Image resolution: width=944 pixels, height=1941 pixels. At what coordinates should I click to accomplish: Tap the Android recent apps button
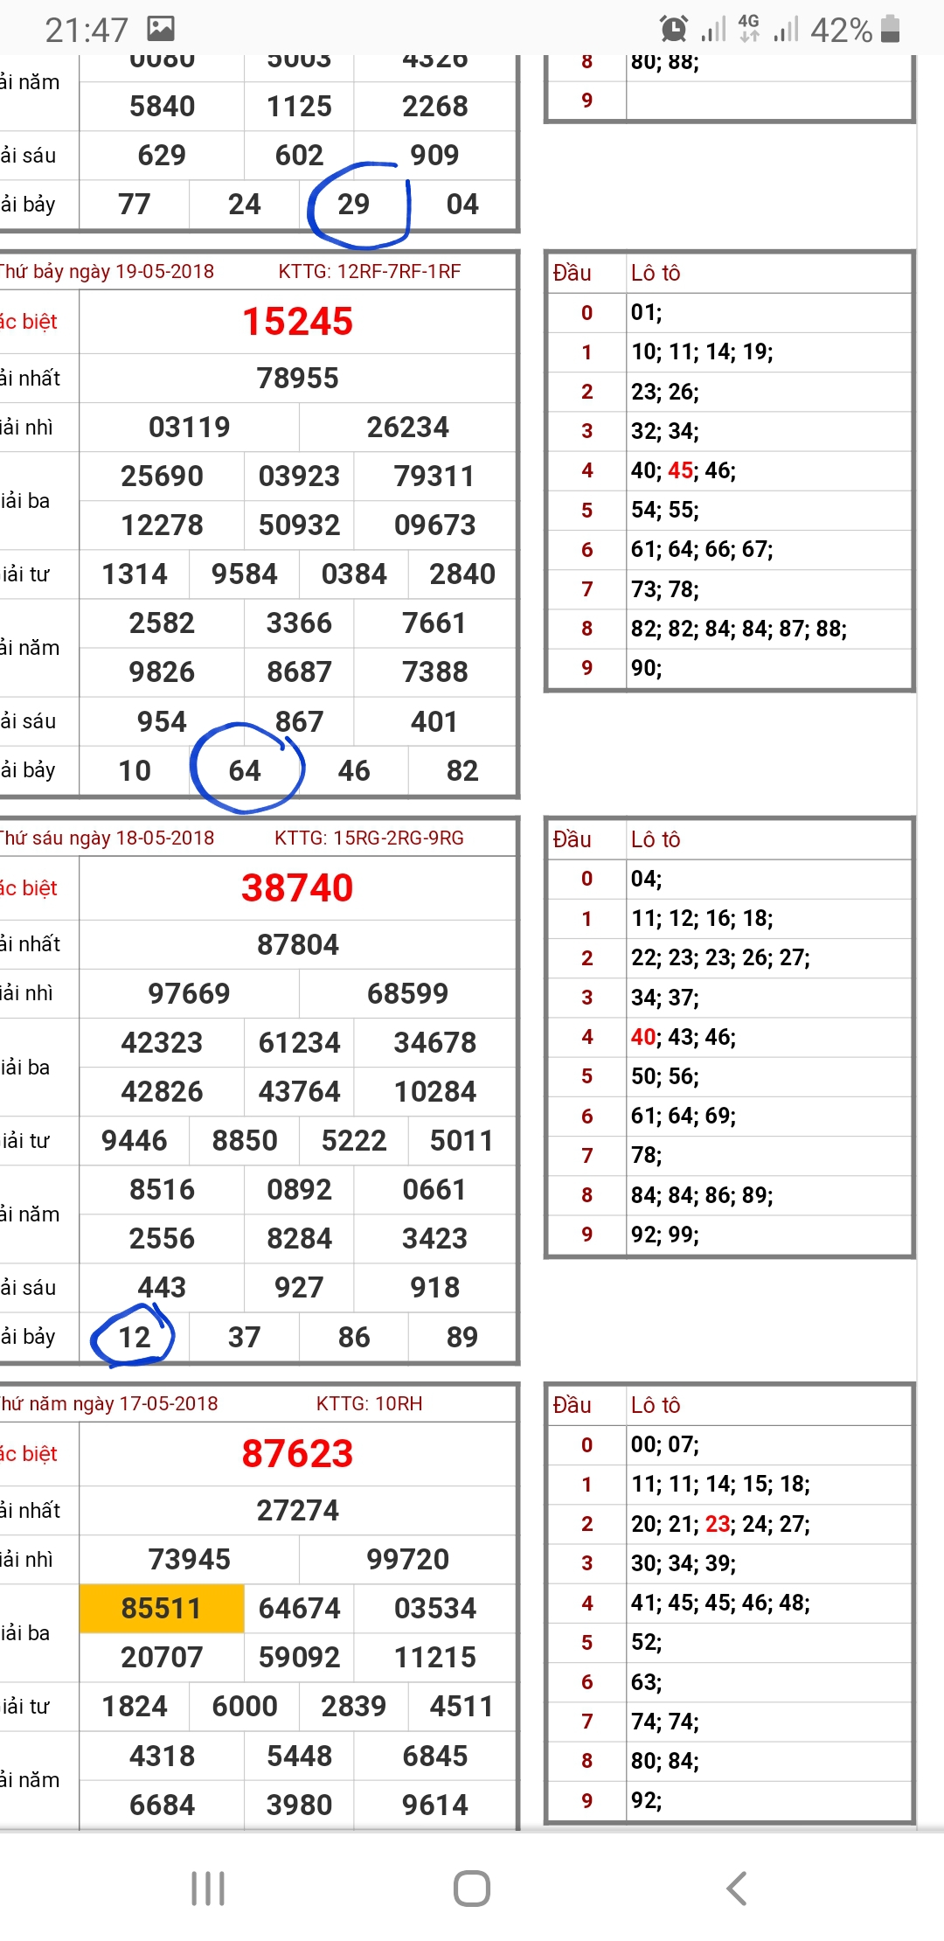(208, 1889)
